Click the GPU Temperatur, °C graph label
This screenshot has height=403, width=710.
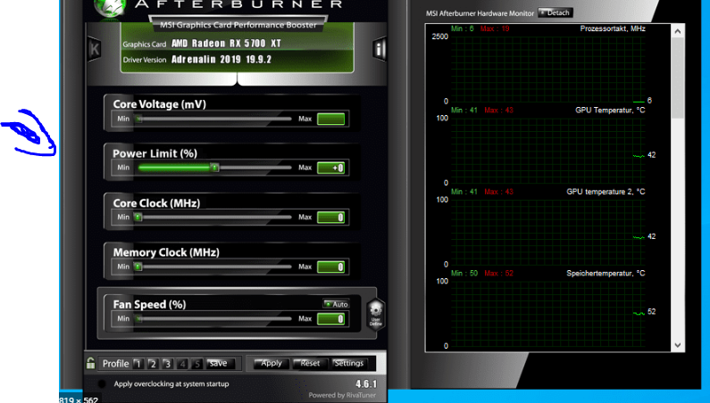click(610, 110)
